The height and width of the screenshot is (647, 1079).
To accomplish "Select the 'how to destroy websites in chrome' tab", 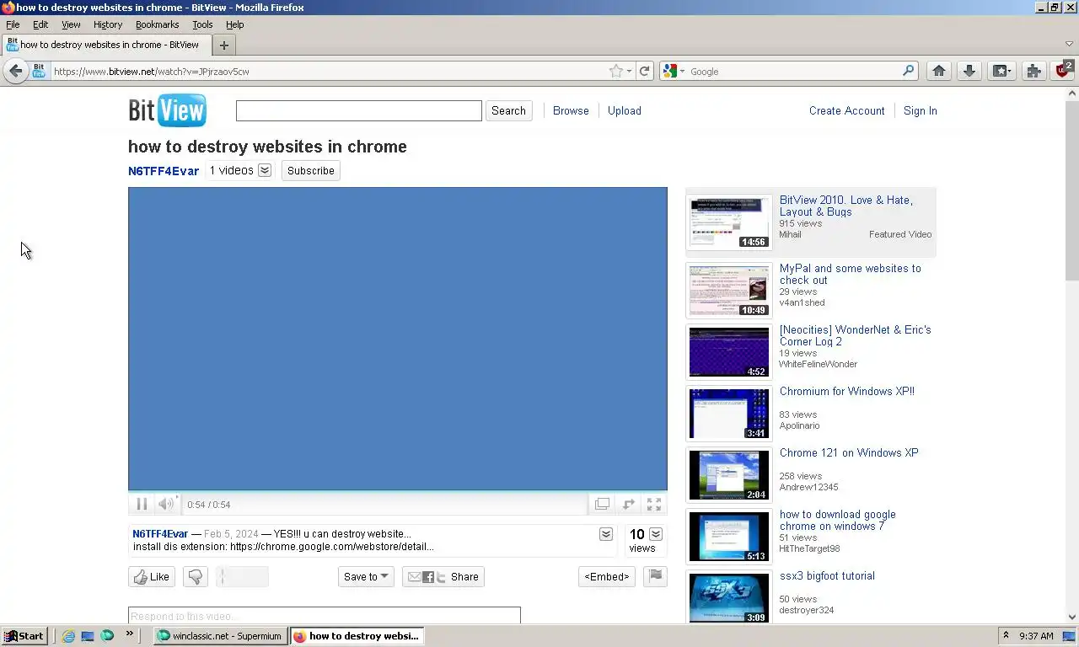I will point(106,45).
